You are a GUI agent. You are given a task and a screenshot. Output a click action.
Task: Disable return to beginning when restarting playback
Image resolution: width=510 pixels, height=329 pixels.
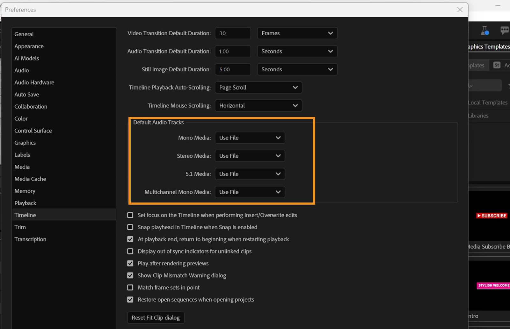pos(130,239)
